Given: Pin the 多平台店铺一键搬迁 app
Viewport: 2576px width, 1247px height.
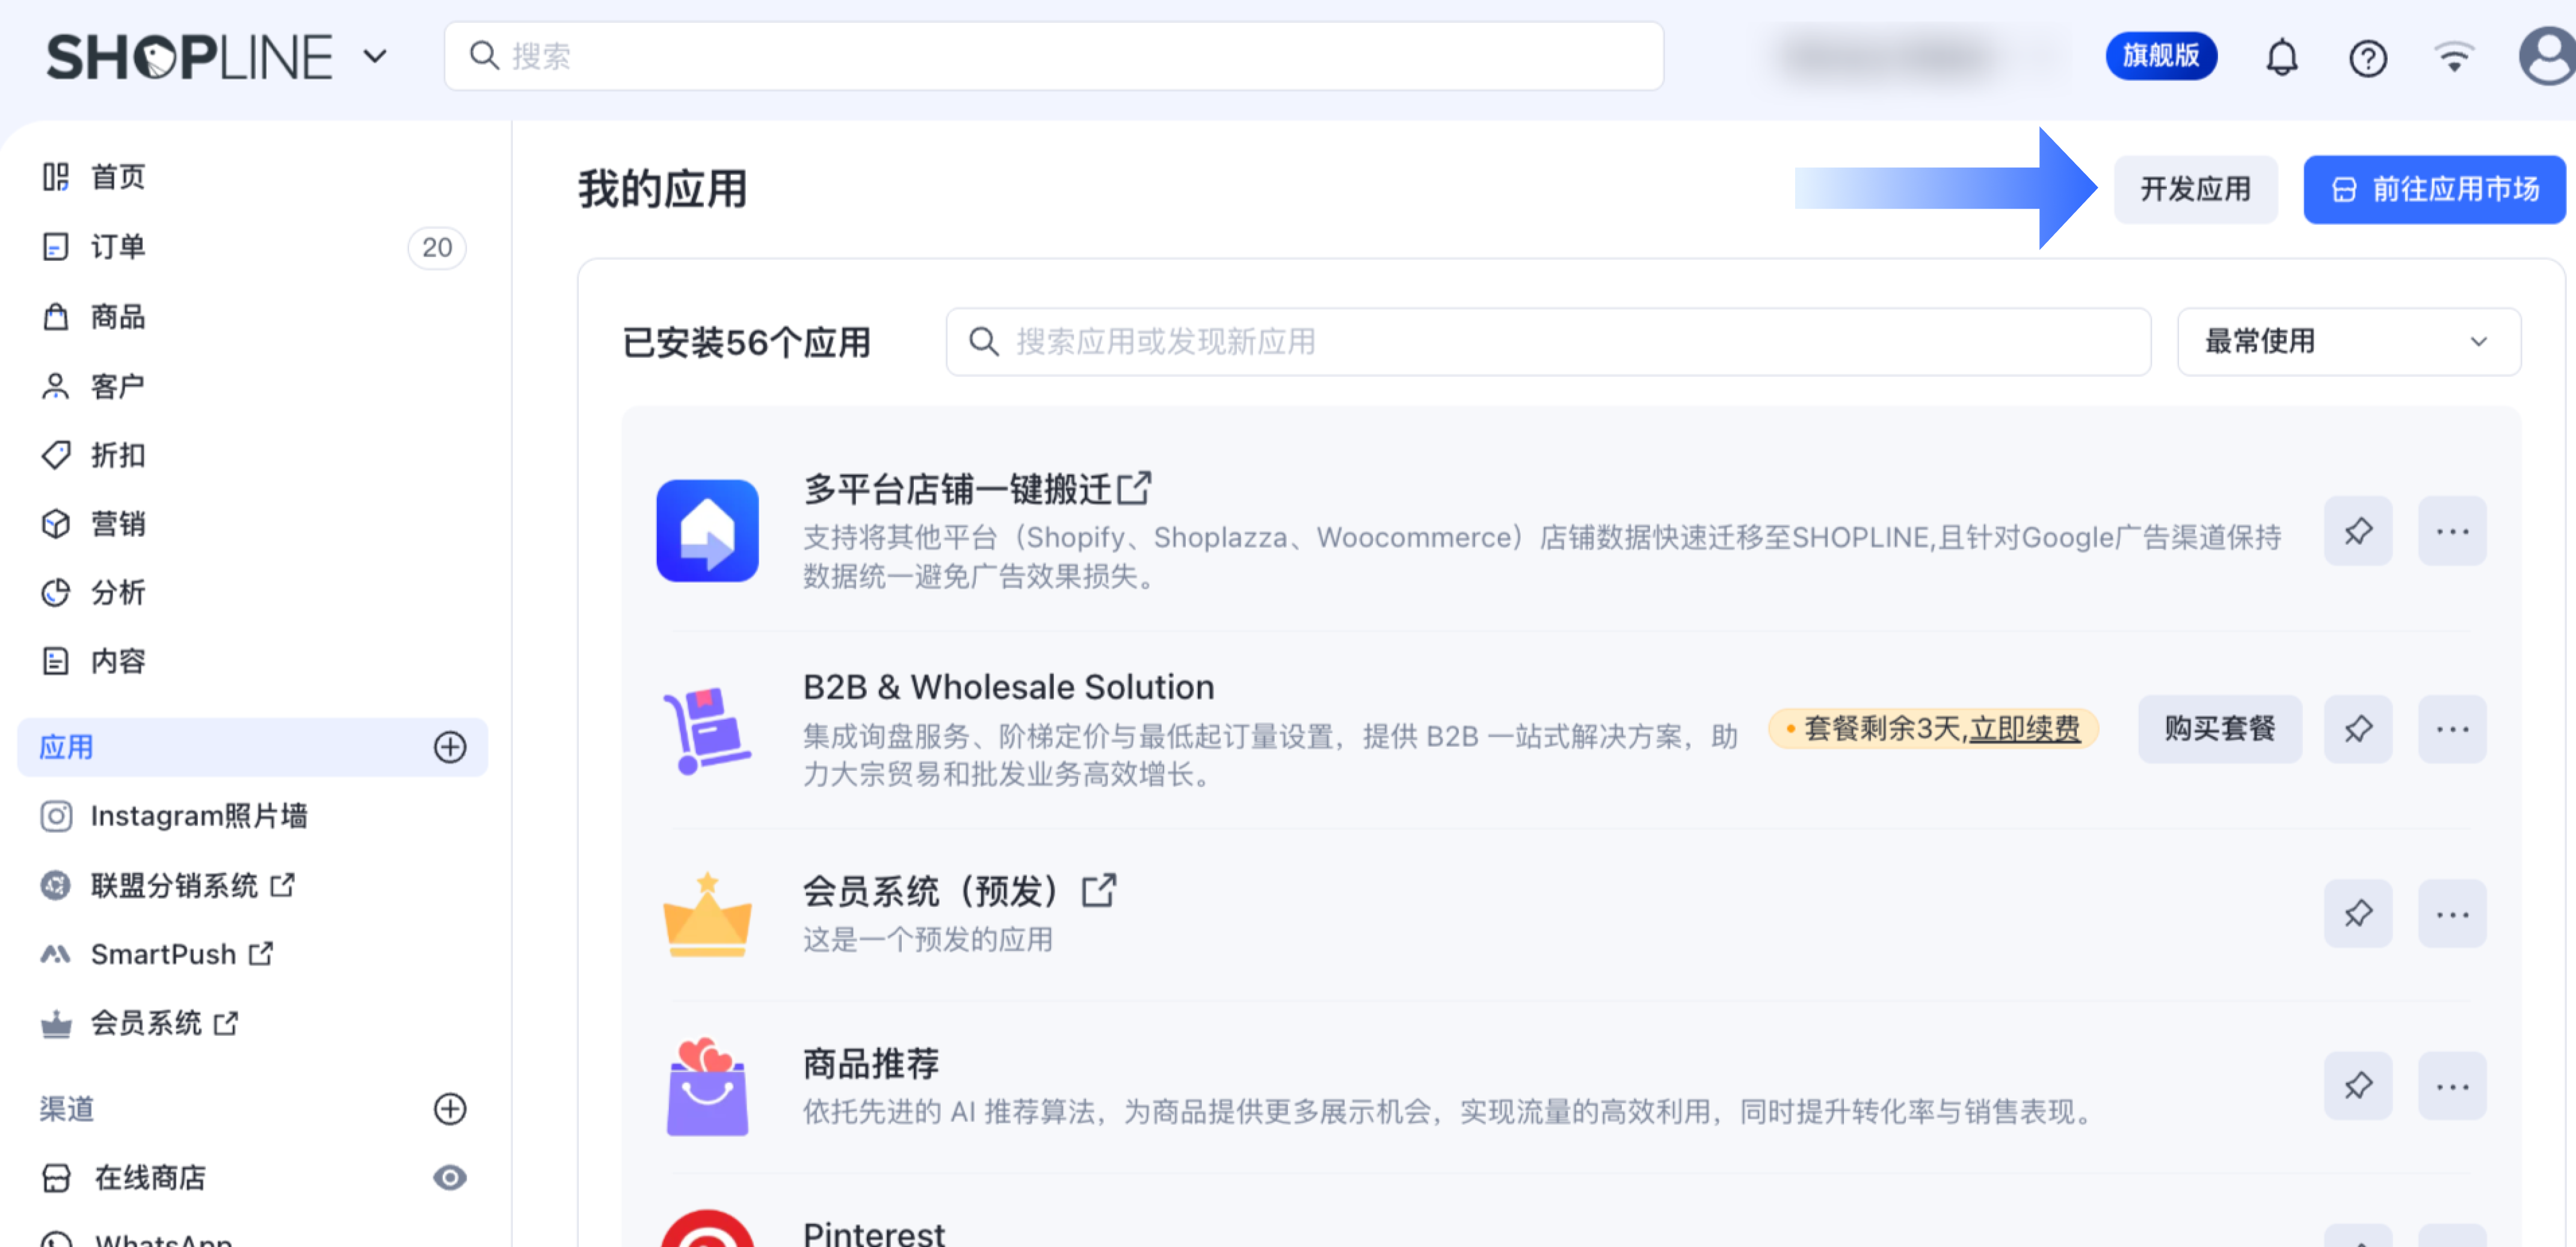Looking at the screenshot, I should coord(2357,530).
